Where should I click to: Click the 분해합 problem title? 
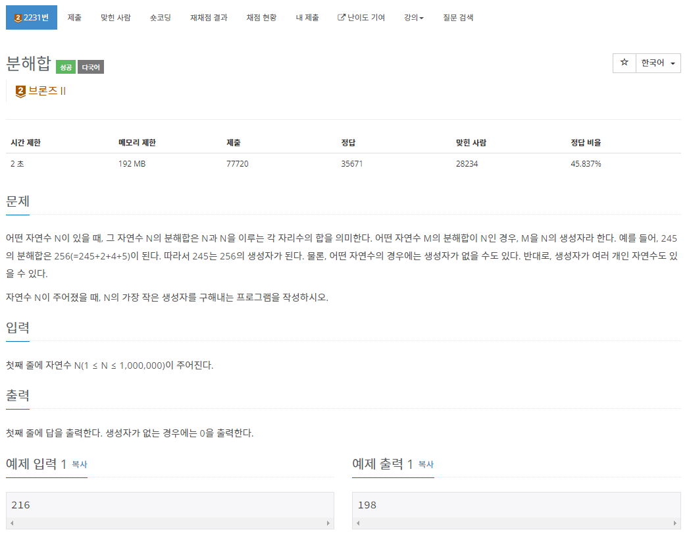pyautogui.click(x=28, y=64)
